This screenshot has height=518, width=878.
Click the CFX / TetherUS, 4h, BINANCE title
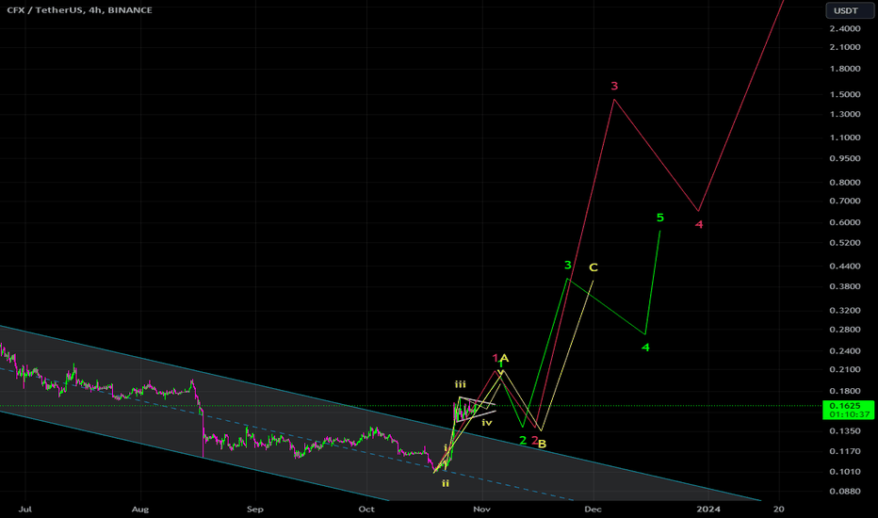click(x=79, y=10)
